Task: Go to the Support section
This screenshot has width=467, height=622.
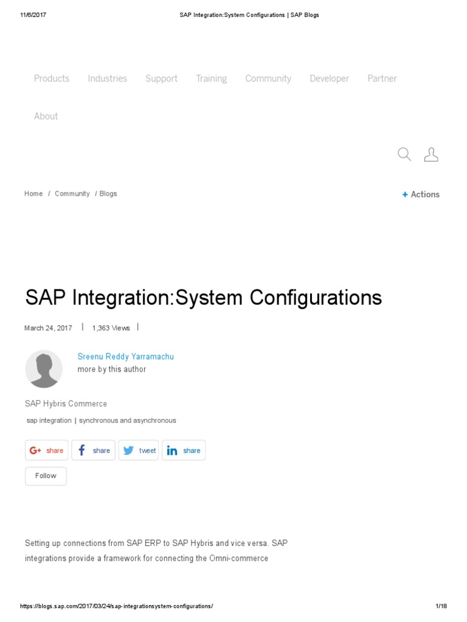Action: click(x=162, y=78)
